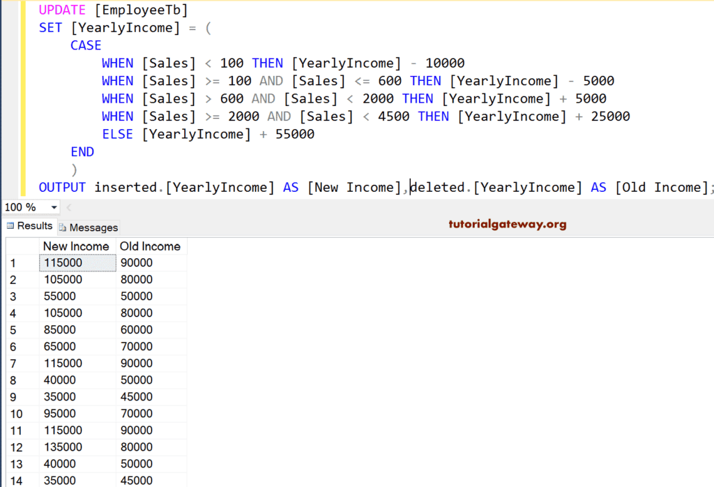
Task: Select row 12 New Income cell 135000
Action: (77, 447)
